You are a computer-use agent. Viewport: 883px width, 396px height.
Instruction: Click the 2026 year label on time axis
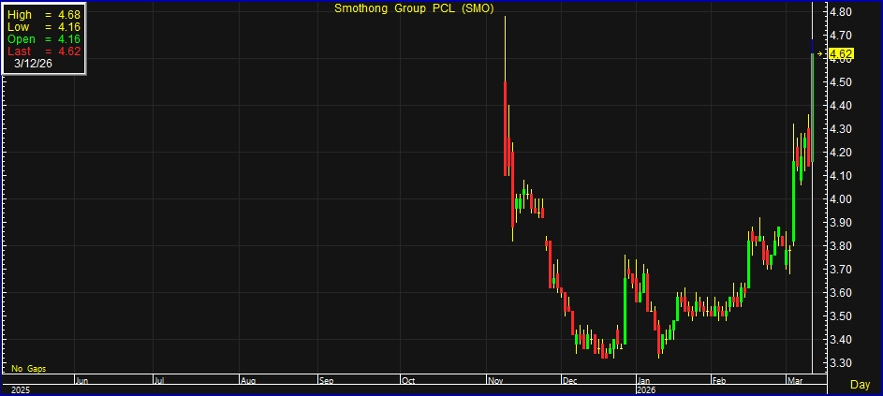[x=648, y=389]
